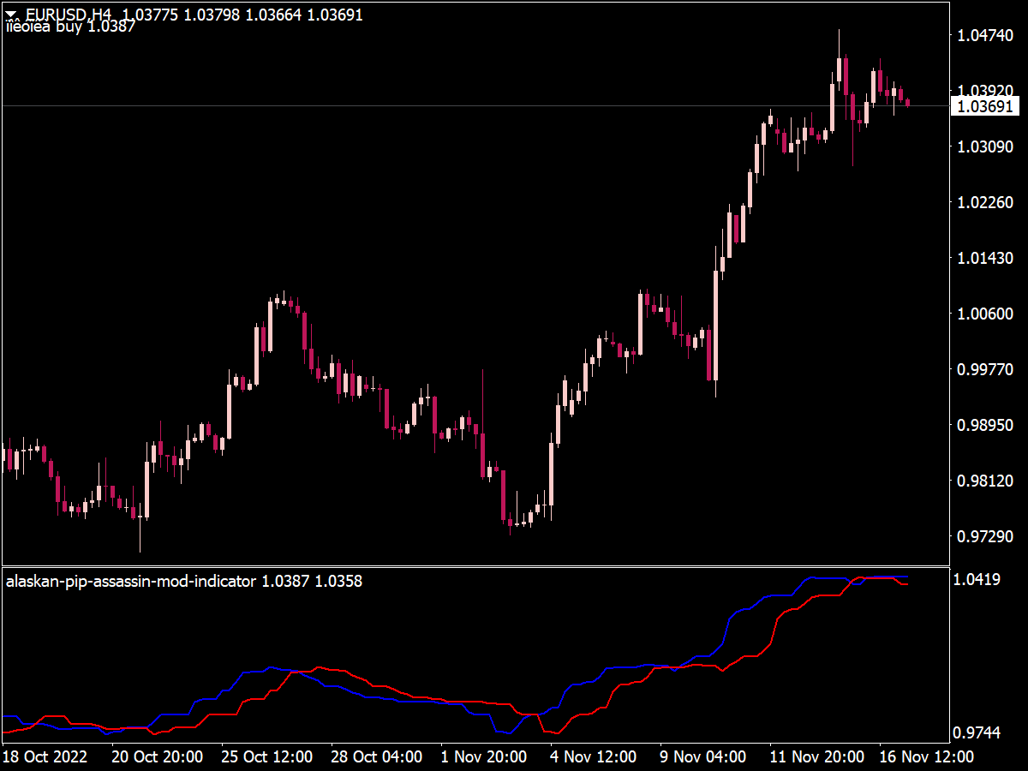The width and height of the screenshot is (1028, 771).
Task: Select the 9 Nov 04:00 time label
Action: coord(703,757)
